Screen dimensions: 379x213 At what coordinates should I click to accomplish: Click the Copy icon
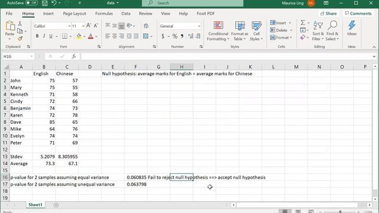point(20,31)
